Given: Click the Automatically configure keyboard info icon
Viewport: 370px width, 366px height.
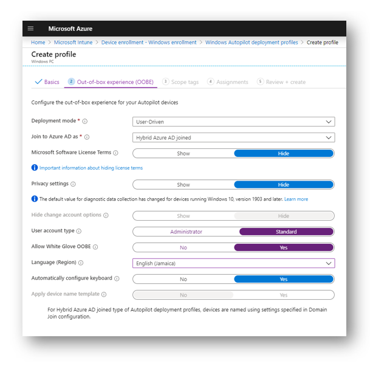Looking at the screenshot, I should (117, 278).
